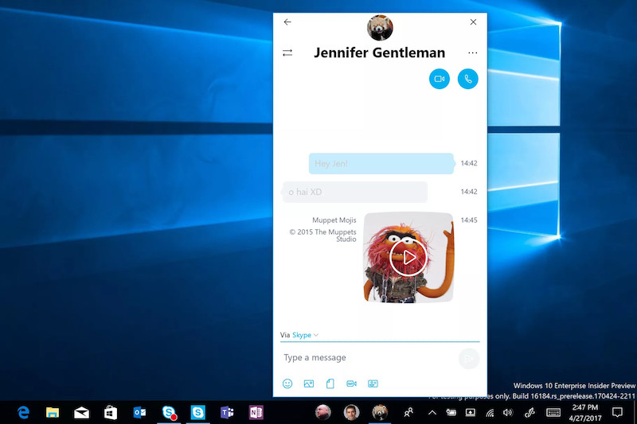This screenshot has height=424, width=637.
Task: Open the People icon in taskbar
Action: click(408, 412)
